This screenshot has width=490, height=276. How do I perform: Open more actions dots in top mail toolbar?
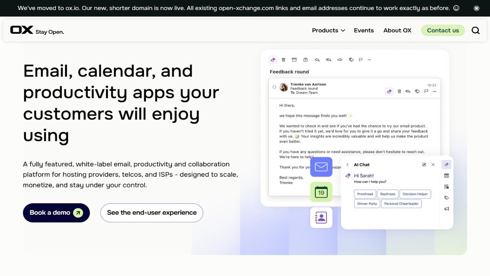(x=369, y=60)
